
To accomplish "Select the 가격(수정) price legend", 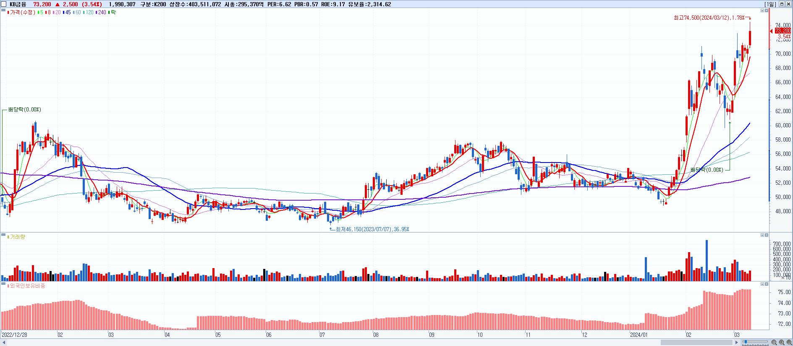I will [22, 13].
